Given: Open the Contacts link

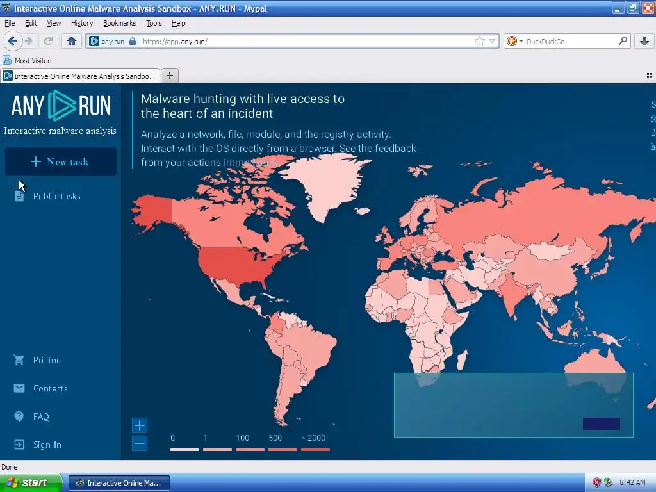Looking at the screenshot, I should (51, 388).
